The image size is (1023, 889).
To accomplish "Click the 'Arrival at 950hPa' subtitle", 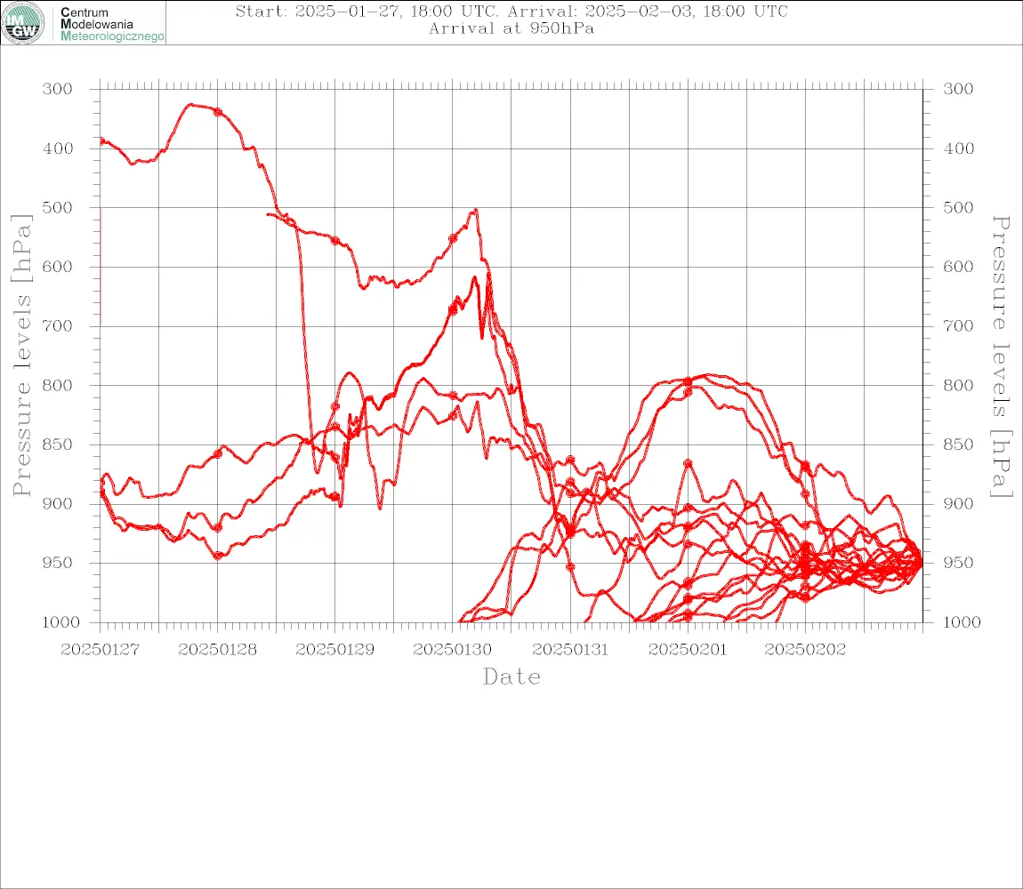I will (511, 28).
